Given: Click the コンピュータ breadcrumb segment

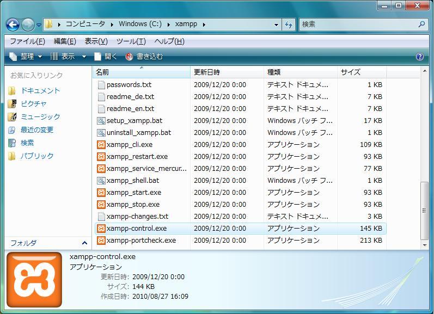Looking at the screenshot, I should coord(85,24).
